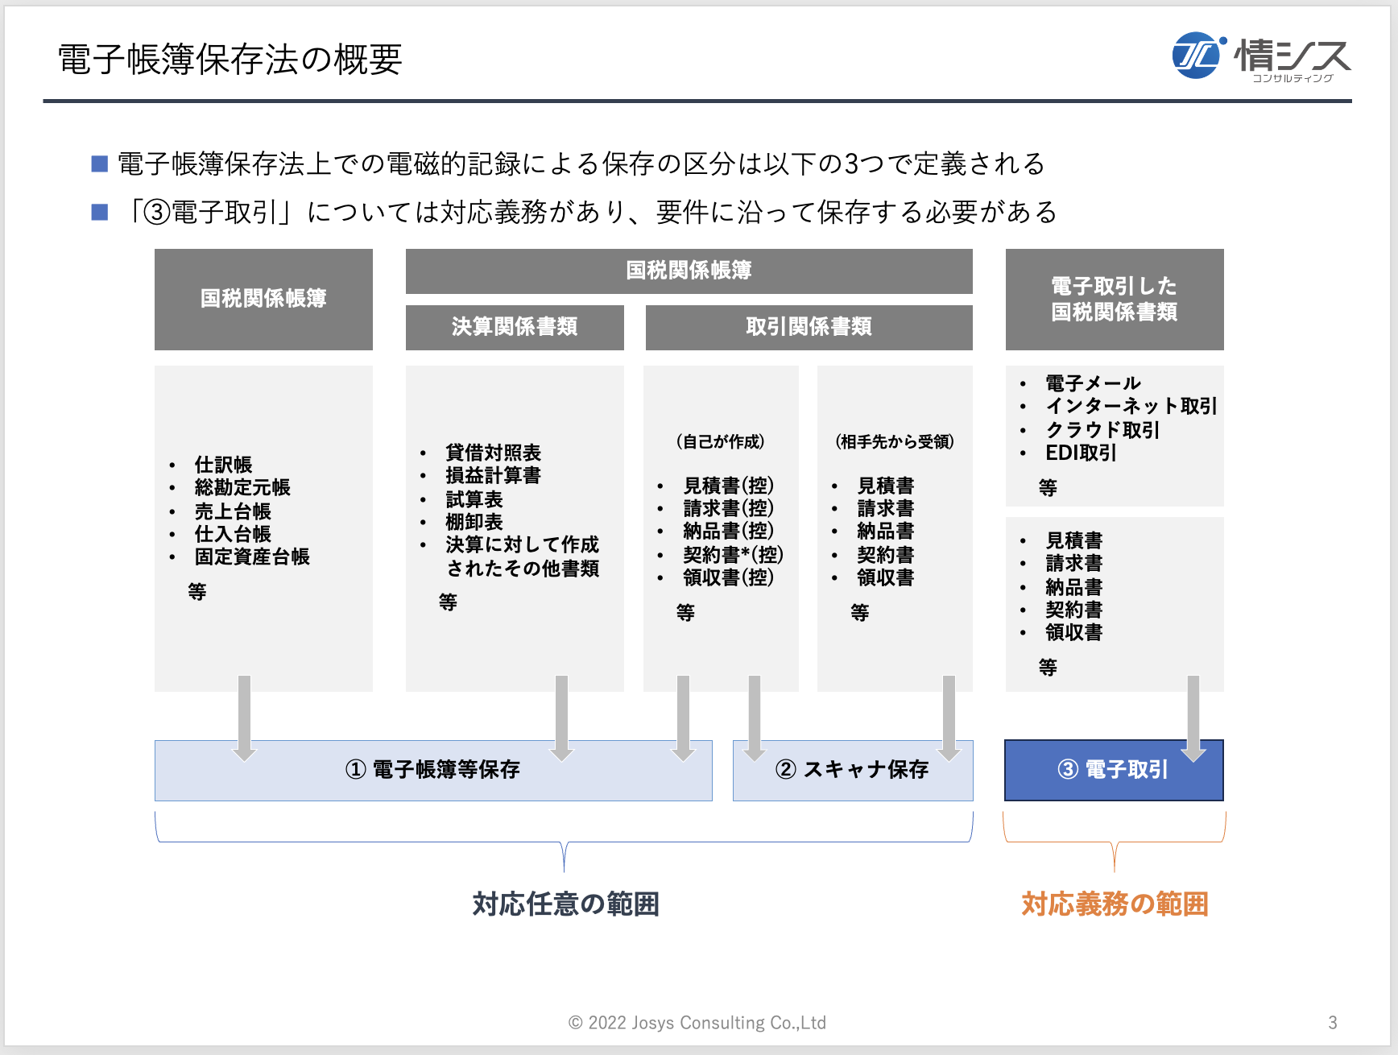Click the 請求書(控) list item
Screen dimensions: 1398x1055
(729, 508)
